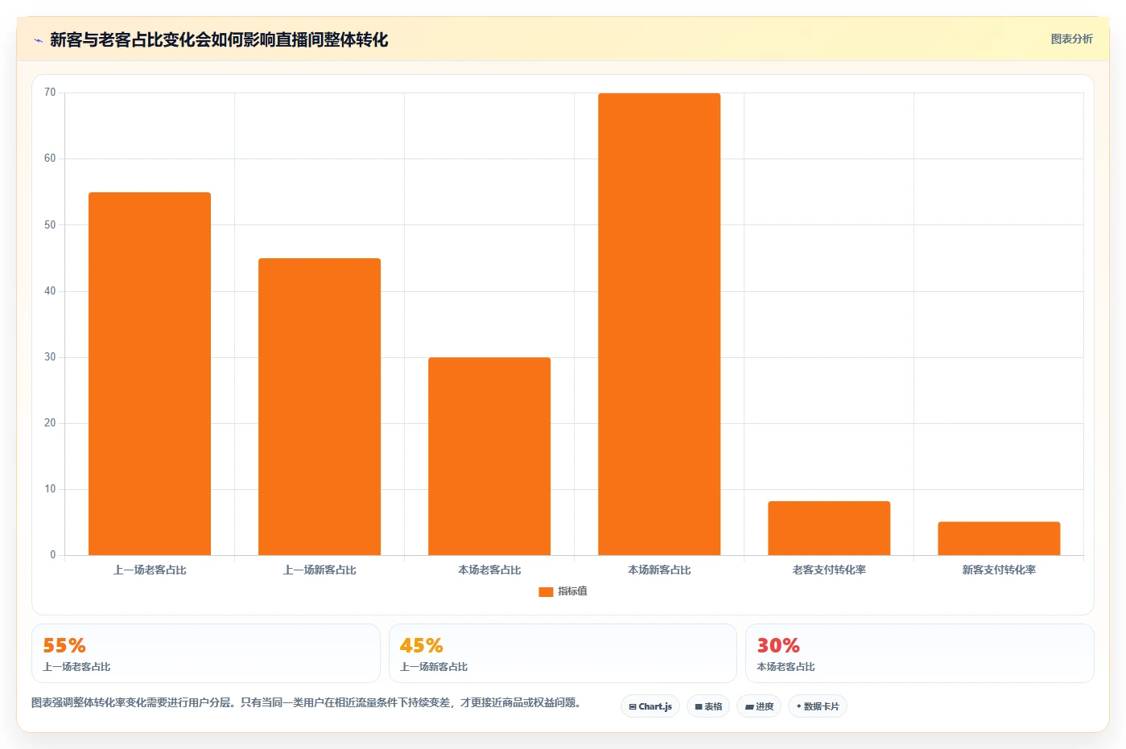Screen dimensions: 1126x749
Task: Click the title 新客与老客占比变化会如何影响直播间整体转化
Action: coord(219,39)
